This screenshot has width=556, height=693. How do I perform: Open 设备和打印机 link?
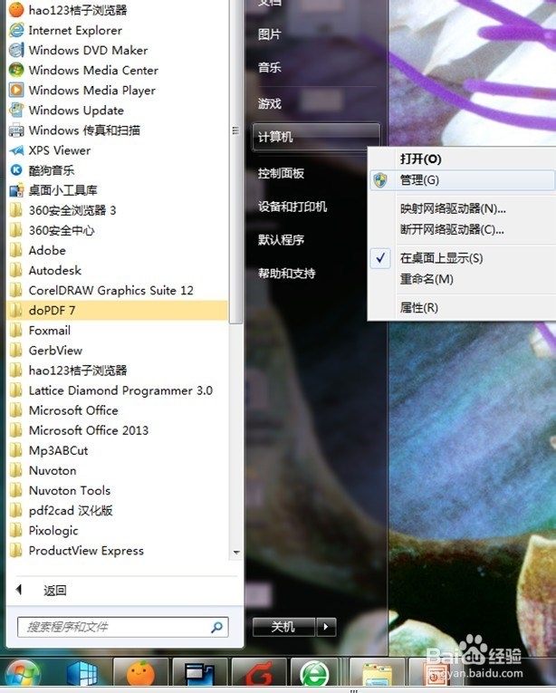(292, 207)
